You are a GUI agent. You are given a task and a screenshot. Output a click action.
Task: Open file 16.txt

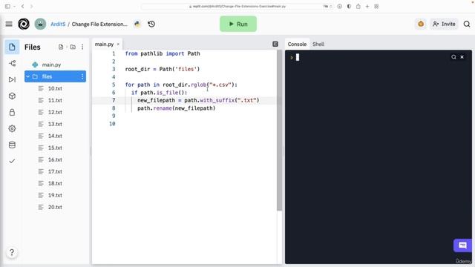(x=55, y=159)
